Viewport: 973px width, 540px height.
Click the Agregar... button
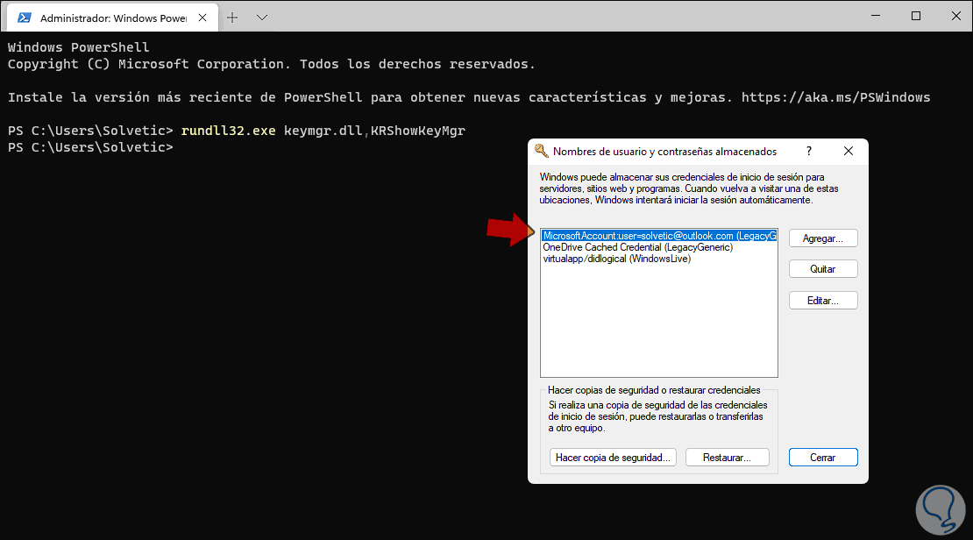point(823,238)
